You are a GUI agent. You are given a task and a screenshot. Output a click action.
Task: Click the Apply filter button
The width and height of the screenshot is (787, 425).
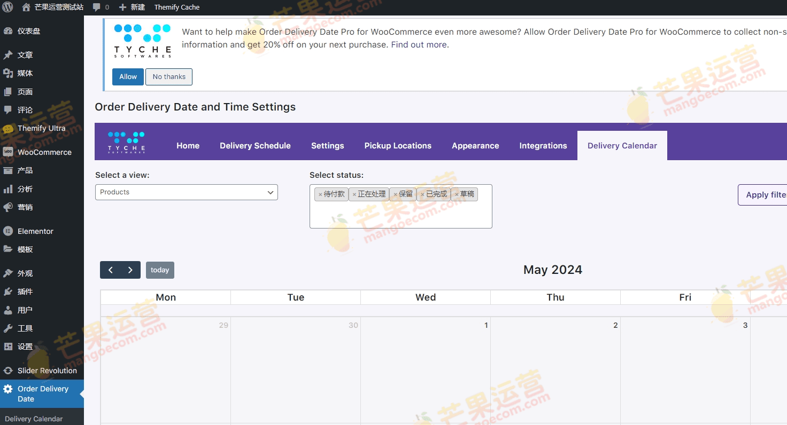coord(763,195)
